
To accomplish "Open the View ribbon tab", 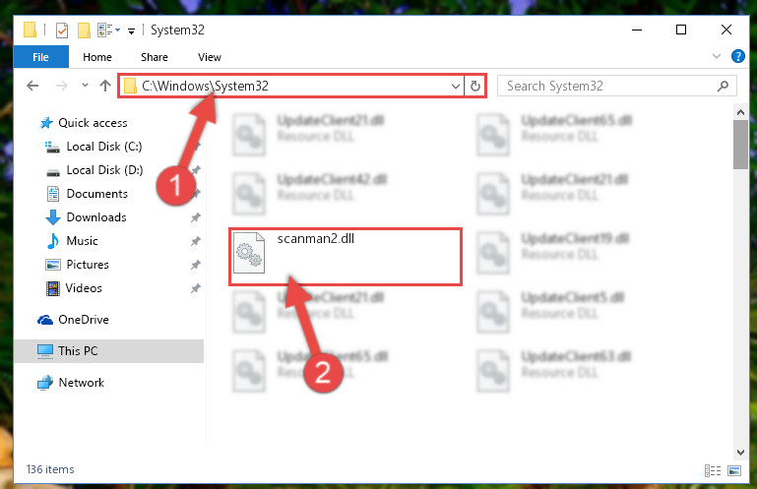I will tap(209, 57).
